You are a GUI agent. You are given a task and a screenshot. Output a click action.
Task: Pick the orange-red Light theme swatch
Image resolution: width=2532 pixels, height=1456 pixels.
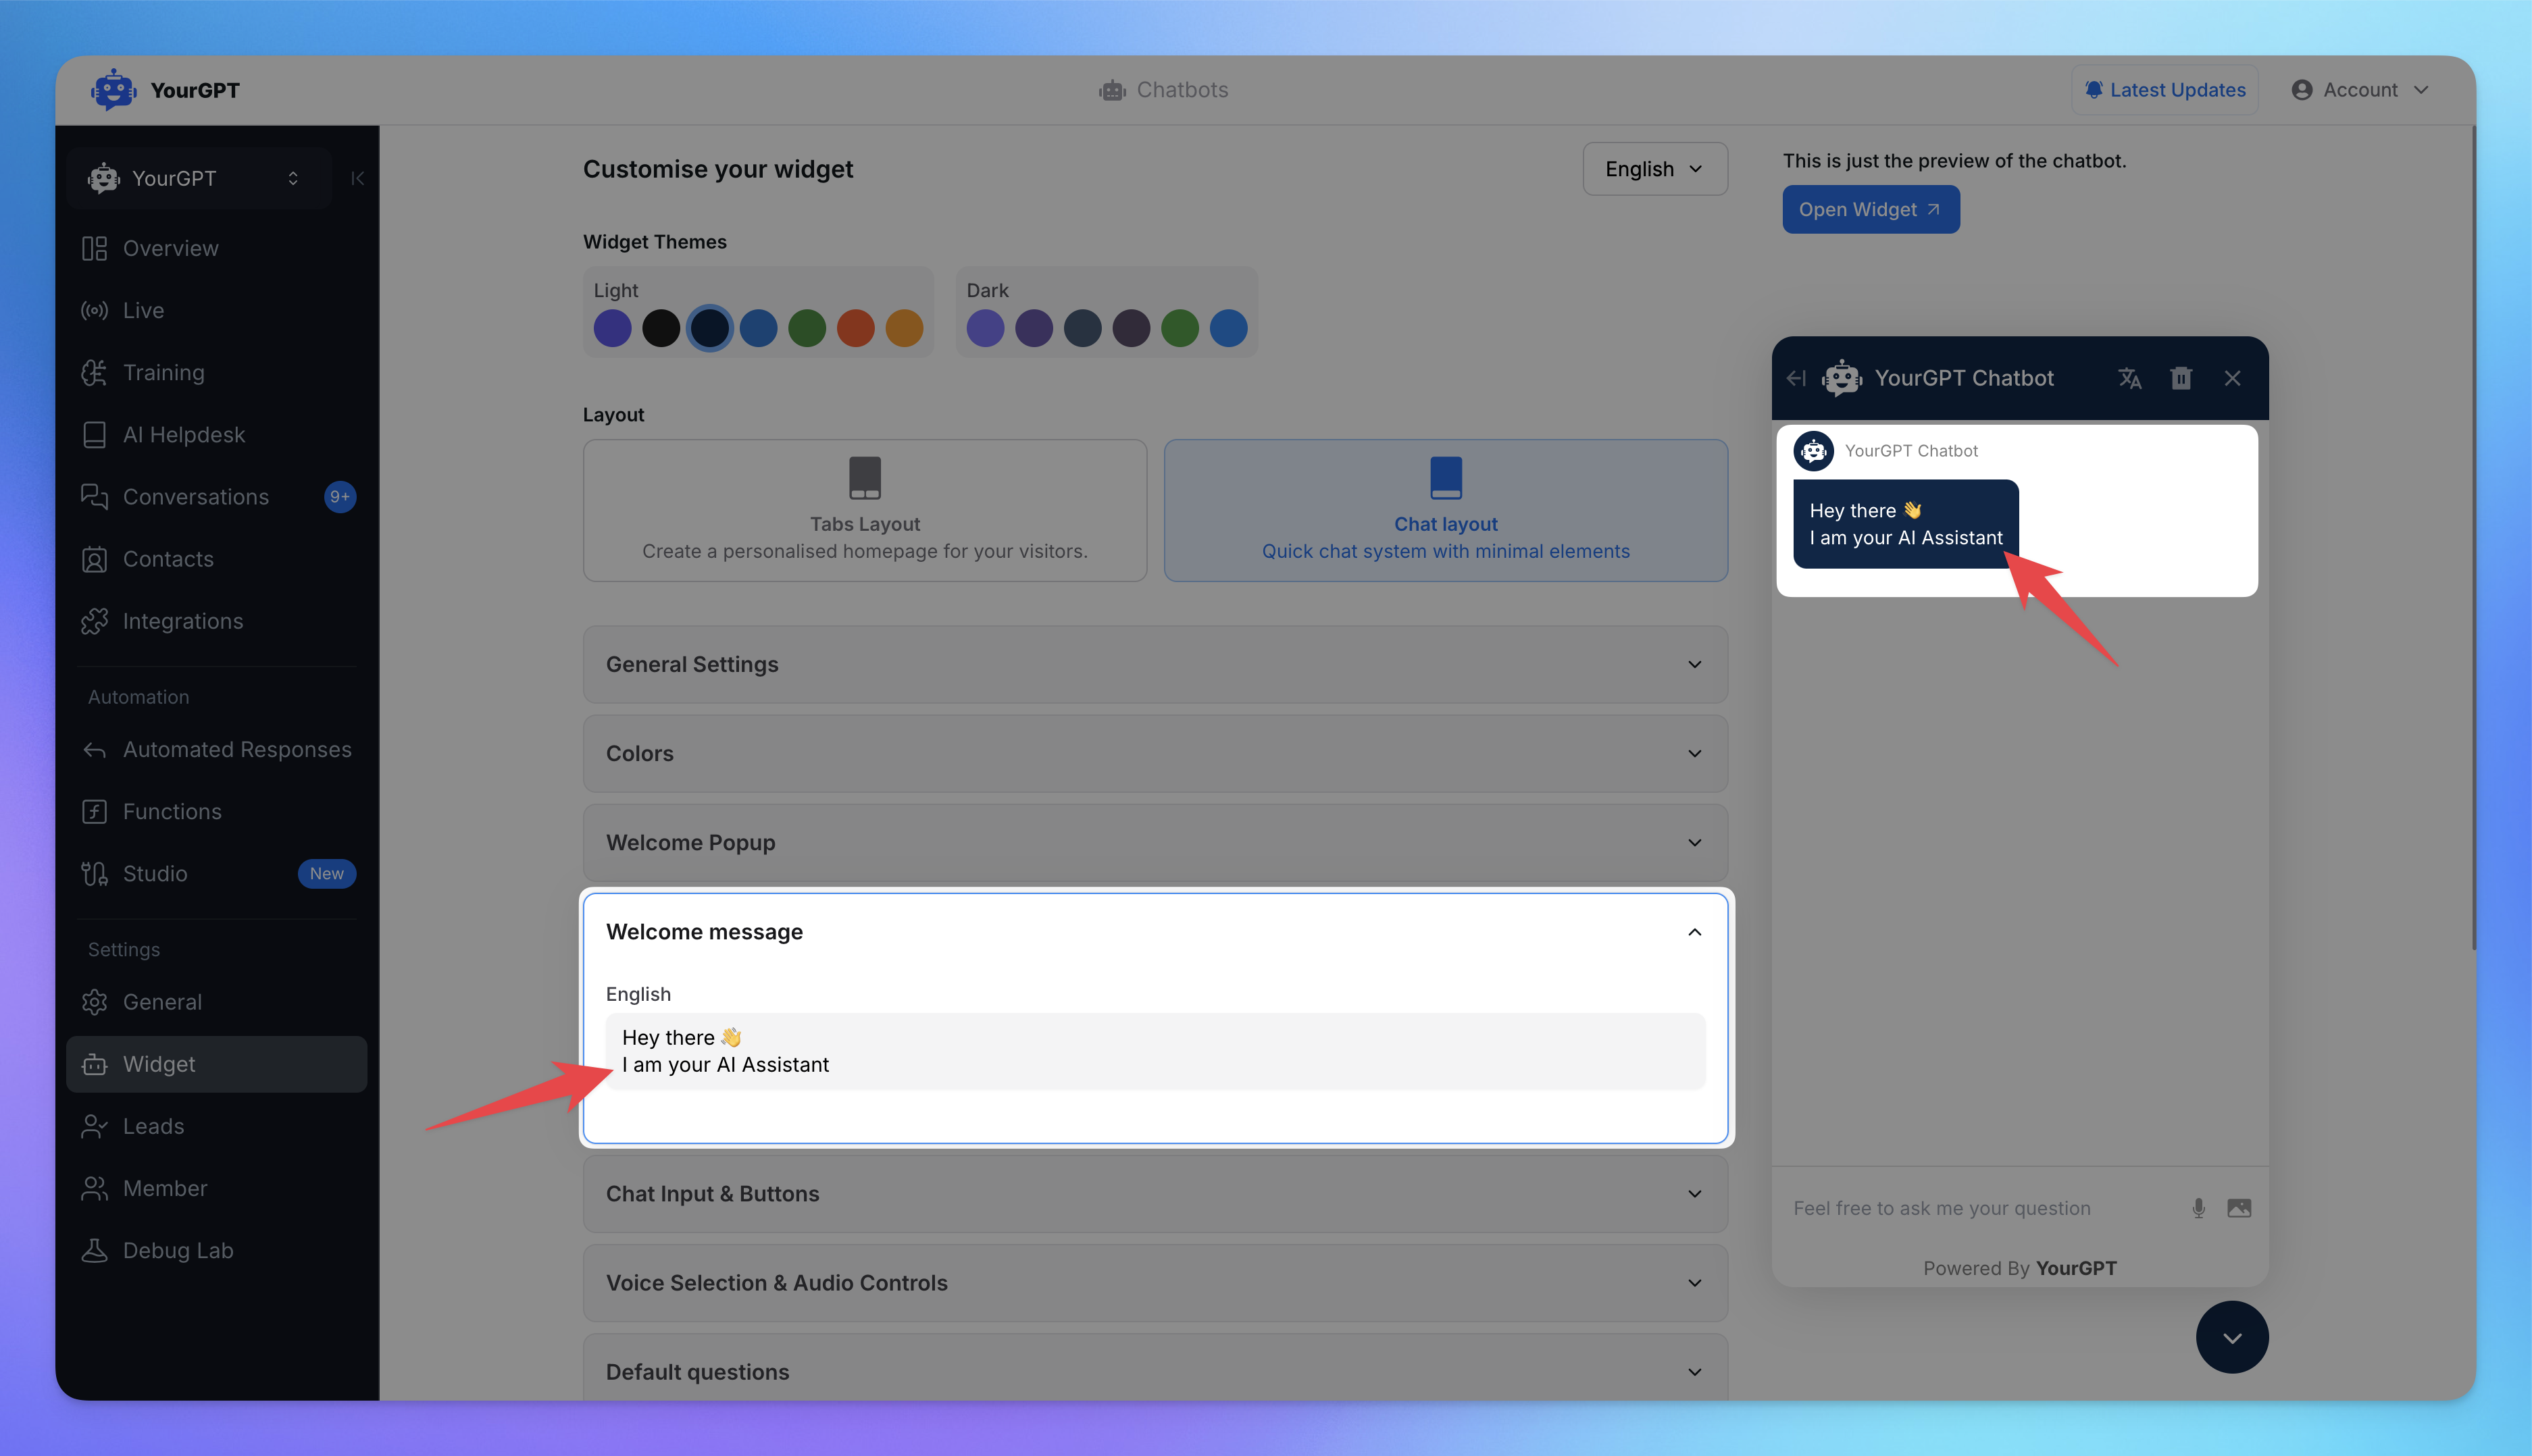point(855,328)
